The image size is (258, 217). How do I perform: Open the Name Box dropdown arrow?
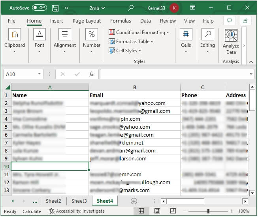tap(39, 74)
